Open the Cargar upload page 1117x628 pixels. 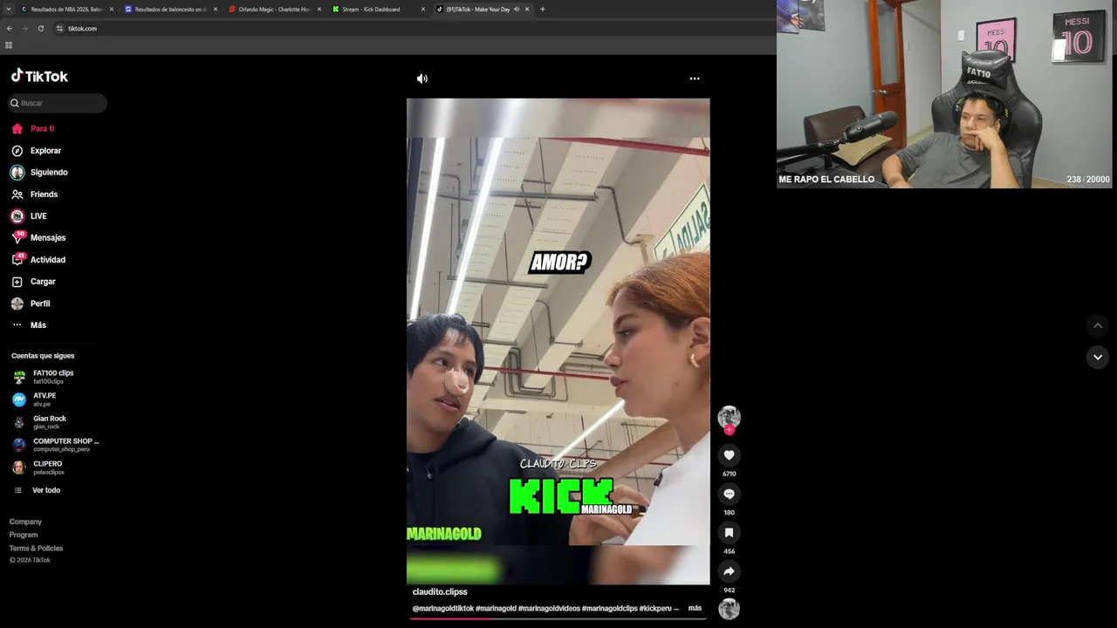pos(33,282)
